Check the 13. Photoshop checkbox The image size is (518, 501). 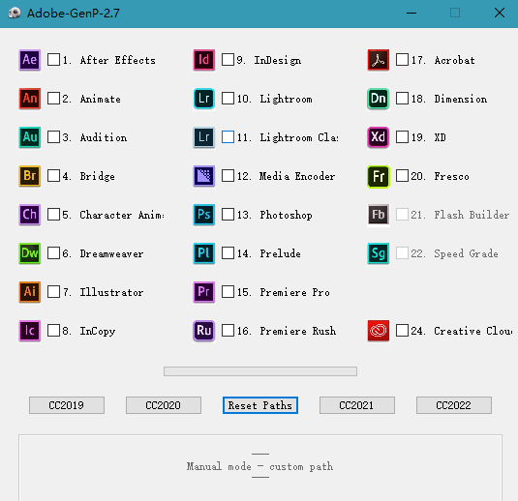click(228, 215)
